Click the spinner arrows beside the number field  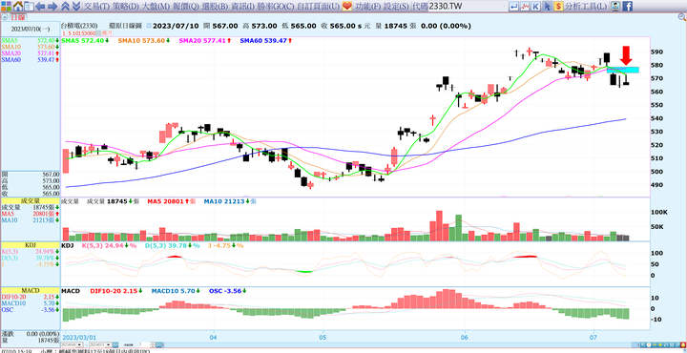click(154, 344)
